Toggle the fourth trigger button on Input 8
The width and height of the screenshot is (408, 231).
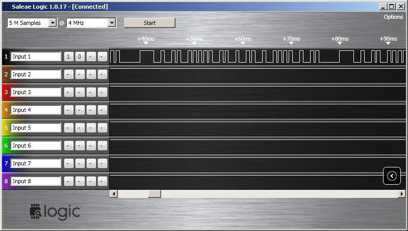click(103, 181)
